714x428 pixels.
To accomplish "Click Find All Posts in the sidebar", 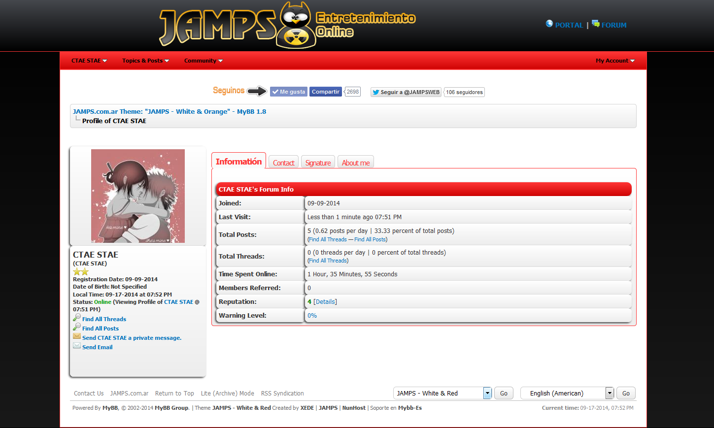I will [101, 329].
